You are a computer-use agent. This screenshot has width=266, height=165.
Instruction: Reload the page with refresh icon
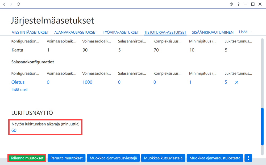(18, 4)
